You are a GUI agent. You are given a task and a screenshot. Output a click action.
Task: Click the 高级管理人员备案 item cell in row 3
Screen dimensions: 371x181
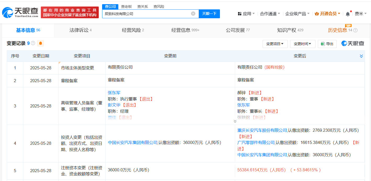[82, 106]
